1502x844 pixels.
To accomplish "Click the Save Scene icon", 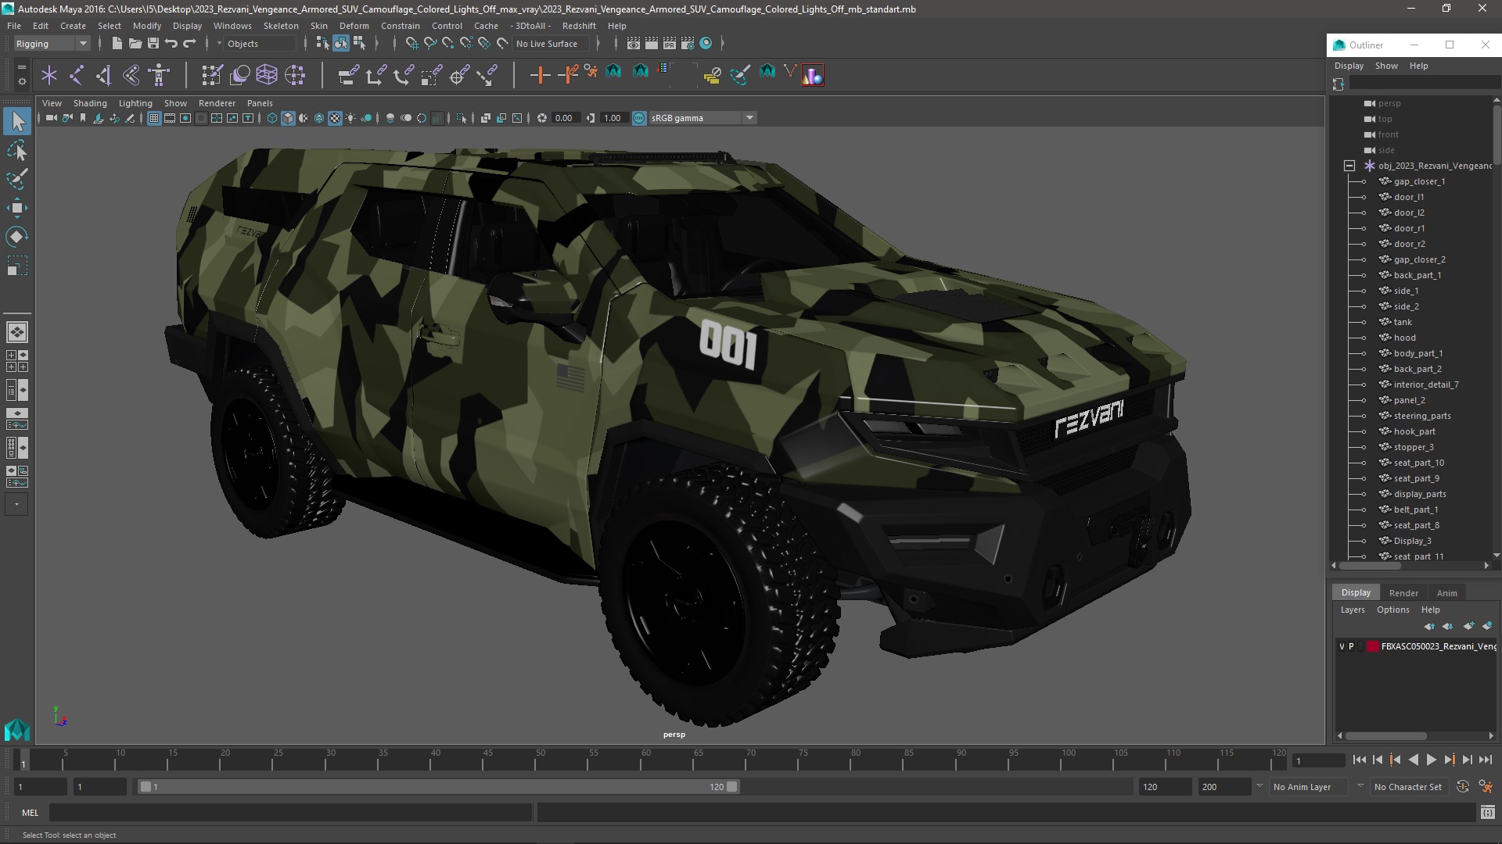I will (153, 44).
